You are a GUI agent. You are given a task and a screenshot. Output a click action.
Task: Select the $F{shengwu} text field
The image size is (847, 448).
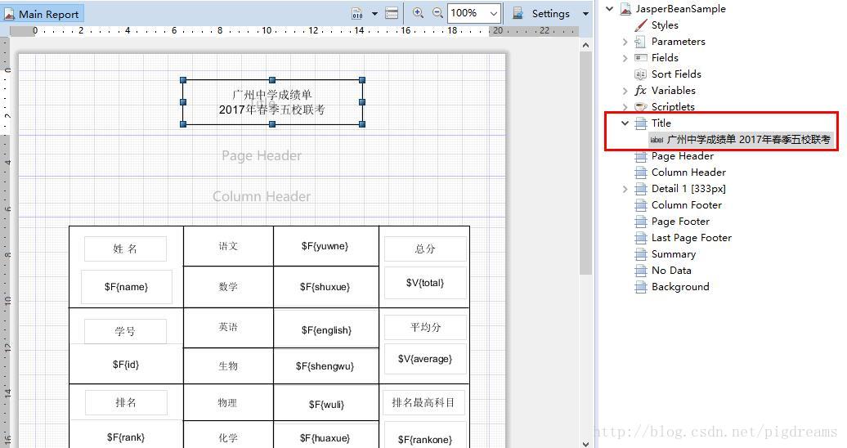325,366
